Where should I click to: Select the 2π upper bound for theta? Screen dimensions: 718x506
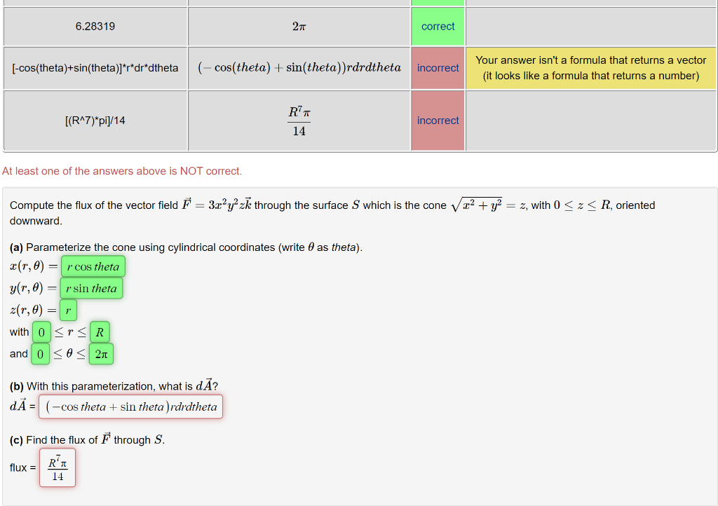point(100,354)
